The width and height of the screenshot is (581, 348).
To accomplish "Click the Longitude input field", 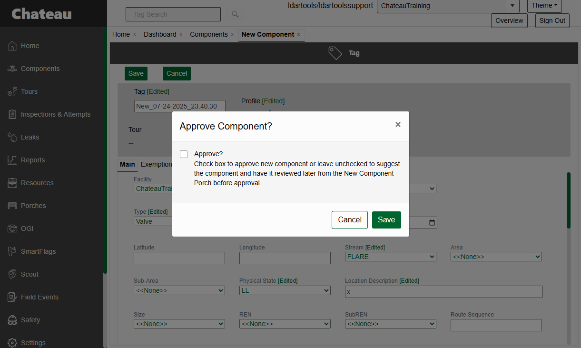I will (x=285, y=258).
